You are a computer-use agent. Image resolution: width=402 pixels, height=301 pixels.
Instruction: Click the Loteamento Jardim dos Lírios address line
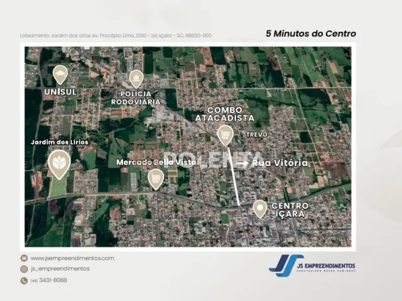[116, 36]
